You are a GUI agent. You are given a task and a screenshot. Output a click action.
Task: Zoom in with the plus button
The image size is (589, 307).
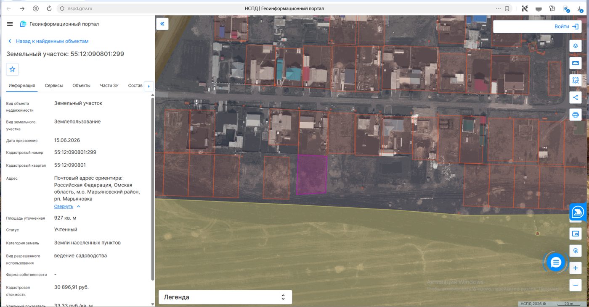[576, 268]
